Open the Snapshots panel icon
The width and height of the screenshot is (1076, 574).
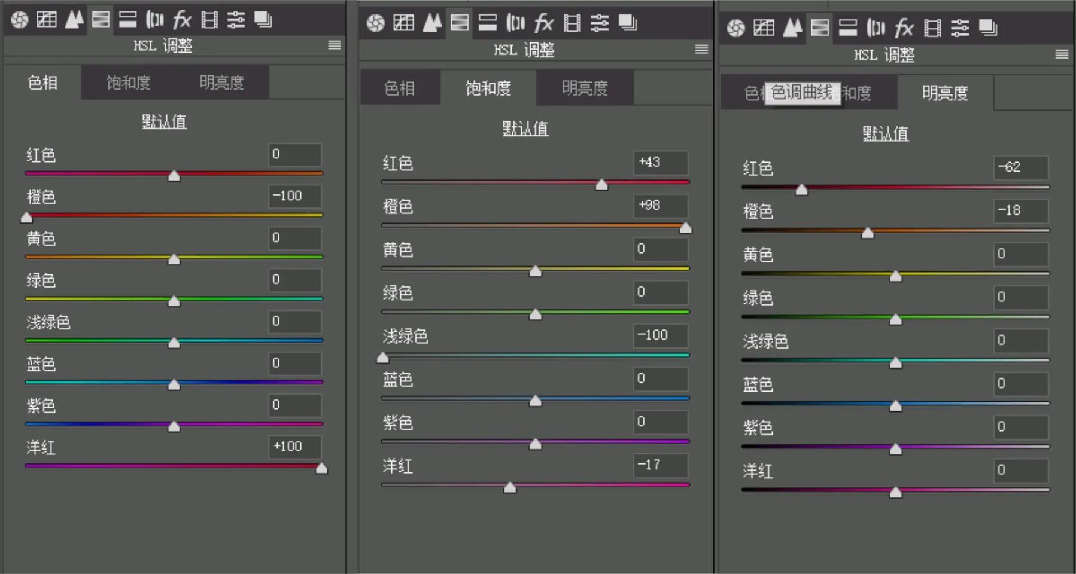pyautogui.click(x=262, y=19)
